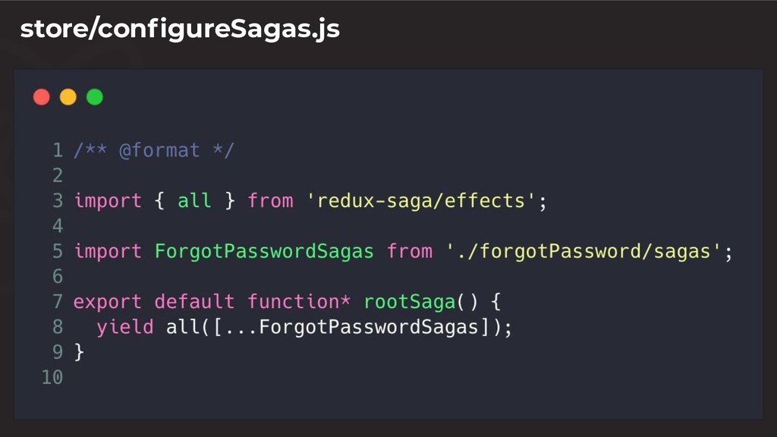Click the 'redux-saga/effects' string
777x437 pixels.
(x=420, y=200)
